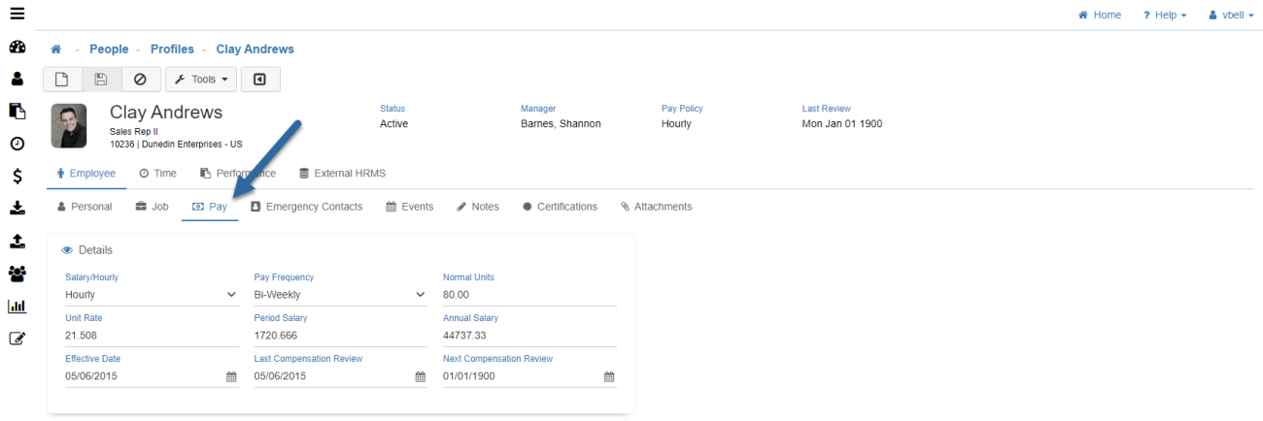Go to Home link in top bar

(x=1100, y=16)
